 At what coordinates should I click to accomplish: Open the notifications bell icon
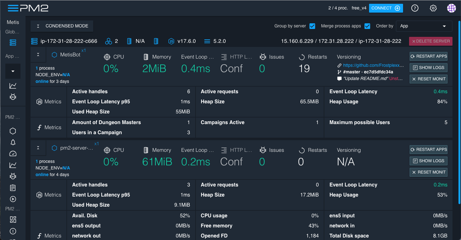[x=13, y=142]
